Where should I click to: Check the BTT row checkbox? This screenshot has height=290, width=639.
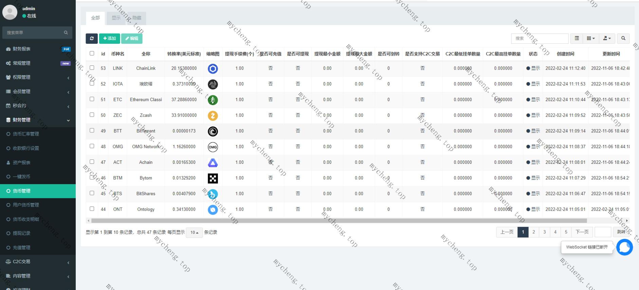pyautogui.click(x=92, y=130)
